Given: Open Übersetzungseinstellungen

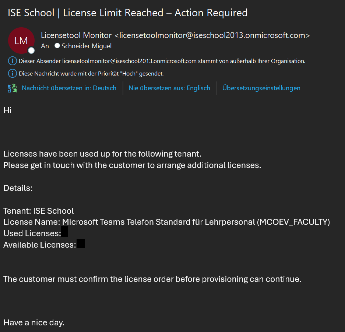Looking at the screenshot, I should coord(261,88).
